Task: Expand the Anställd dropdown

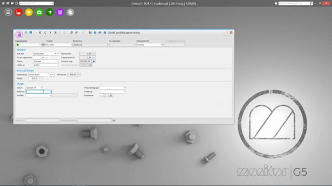Action: point(50,95)
